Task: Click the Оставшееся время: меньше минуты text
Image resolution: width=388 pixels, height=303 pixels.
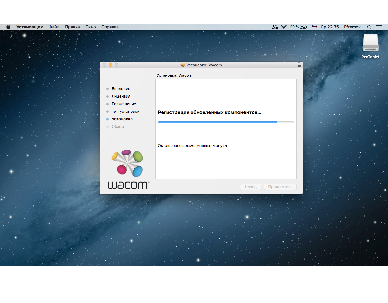Action: click(x=192, y=146)
